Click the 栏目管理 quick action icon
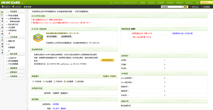This screenshot has width=213, height=110. point(65,81)
